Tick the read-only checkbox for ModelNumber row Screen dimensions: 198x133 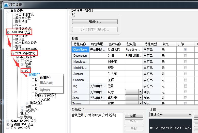pyautogui.click(x=185, y=68)
